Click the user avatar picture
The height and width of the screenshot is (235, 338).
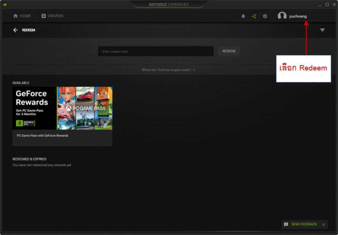point(282,16)
